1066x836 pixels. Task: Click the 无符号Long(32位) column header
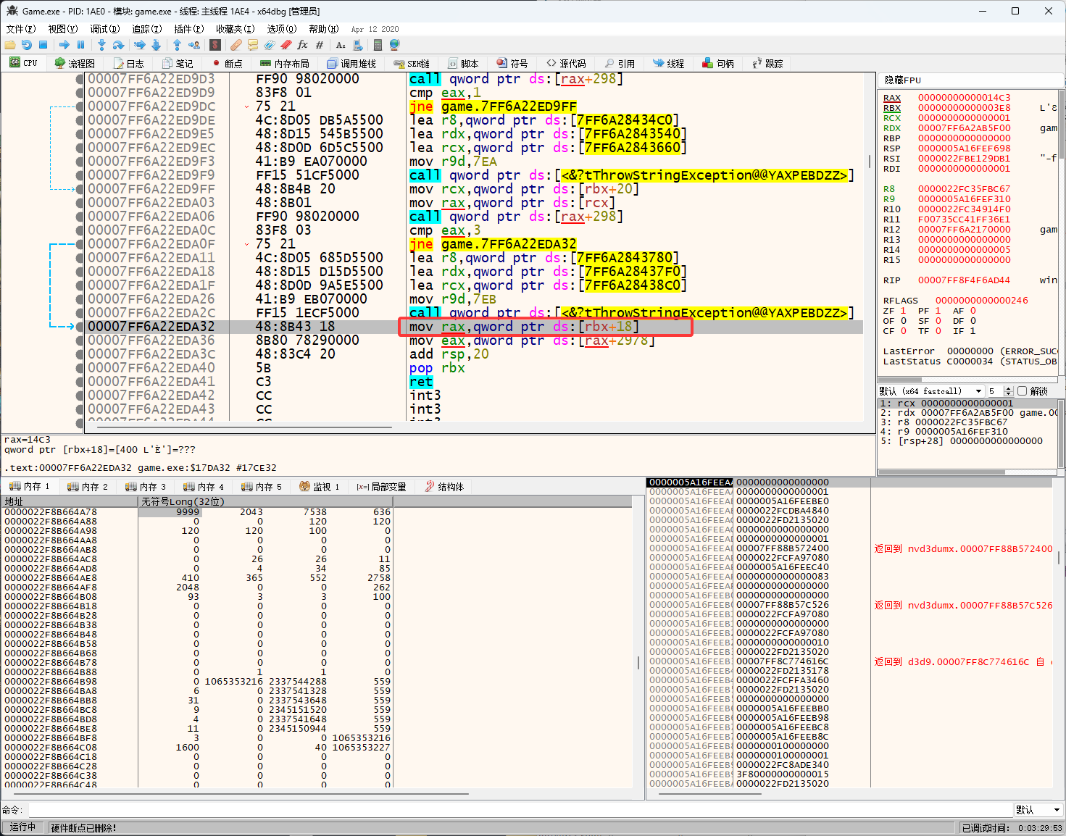click(265, 501)
